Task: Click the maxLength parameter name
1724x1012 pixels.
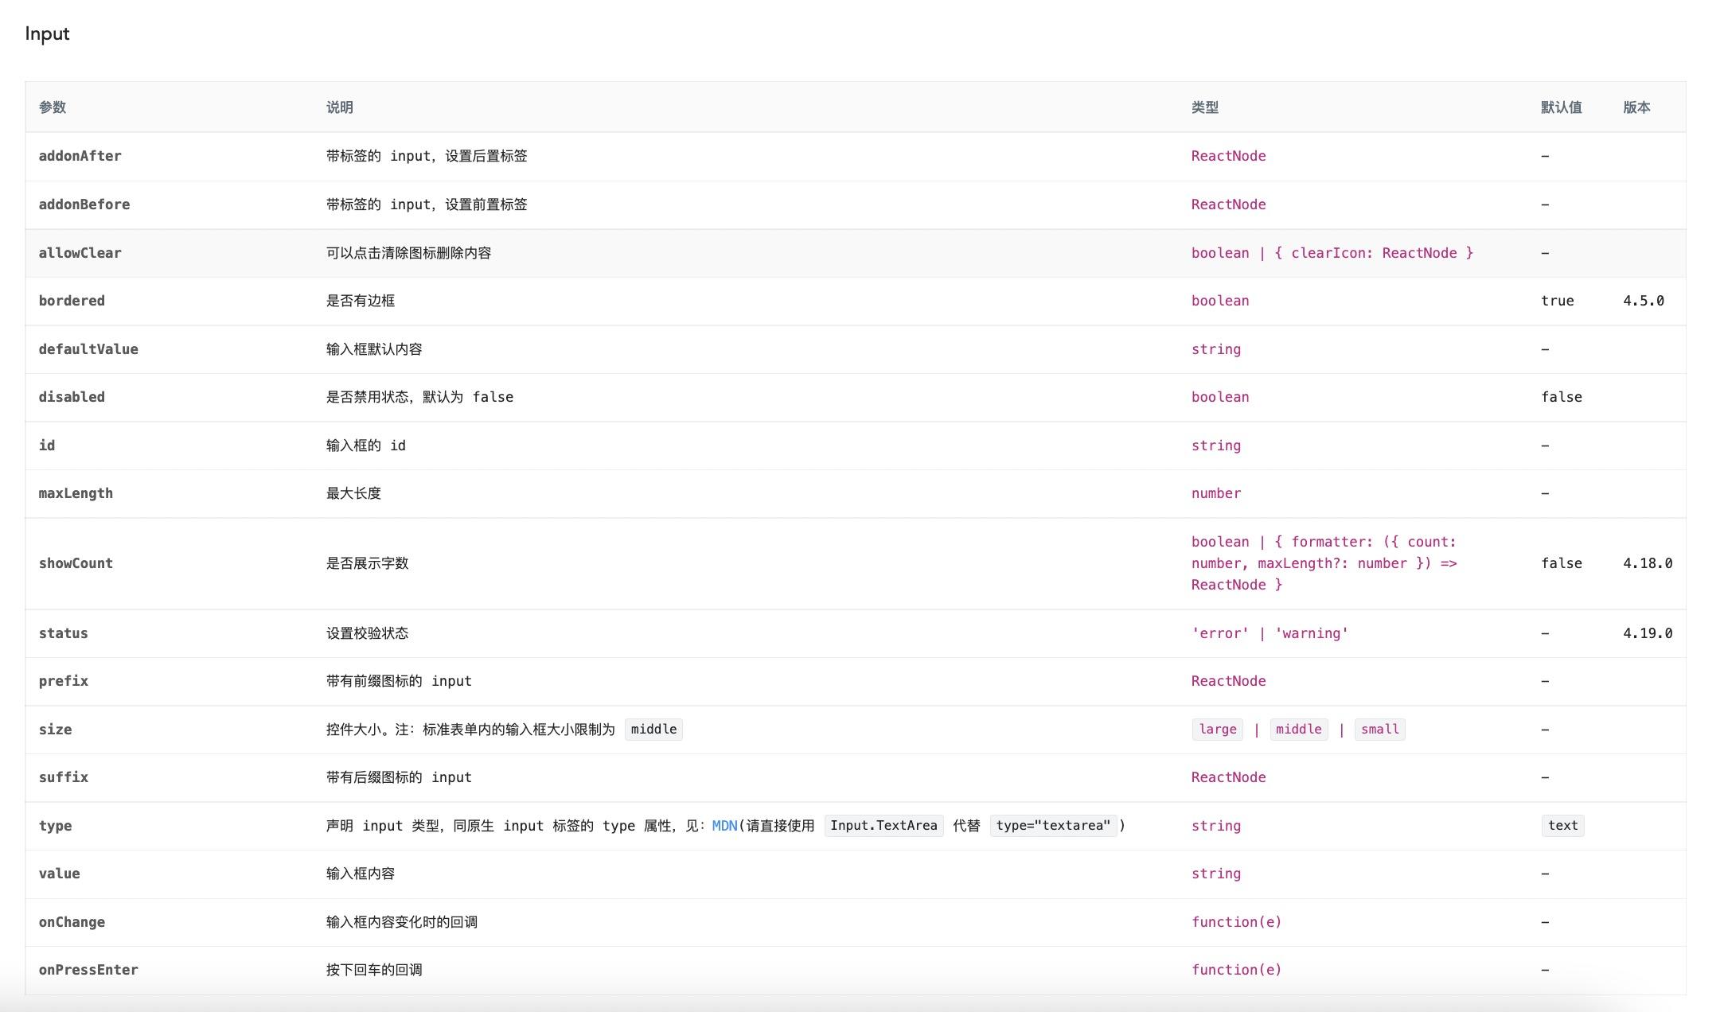Action: tap(76, 493)
